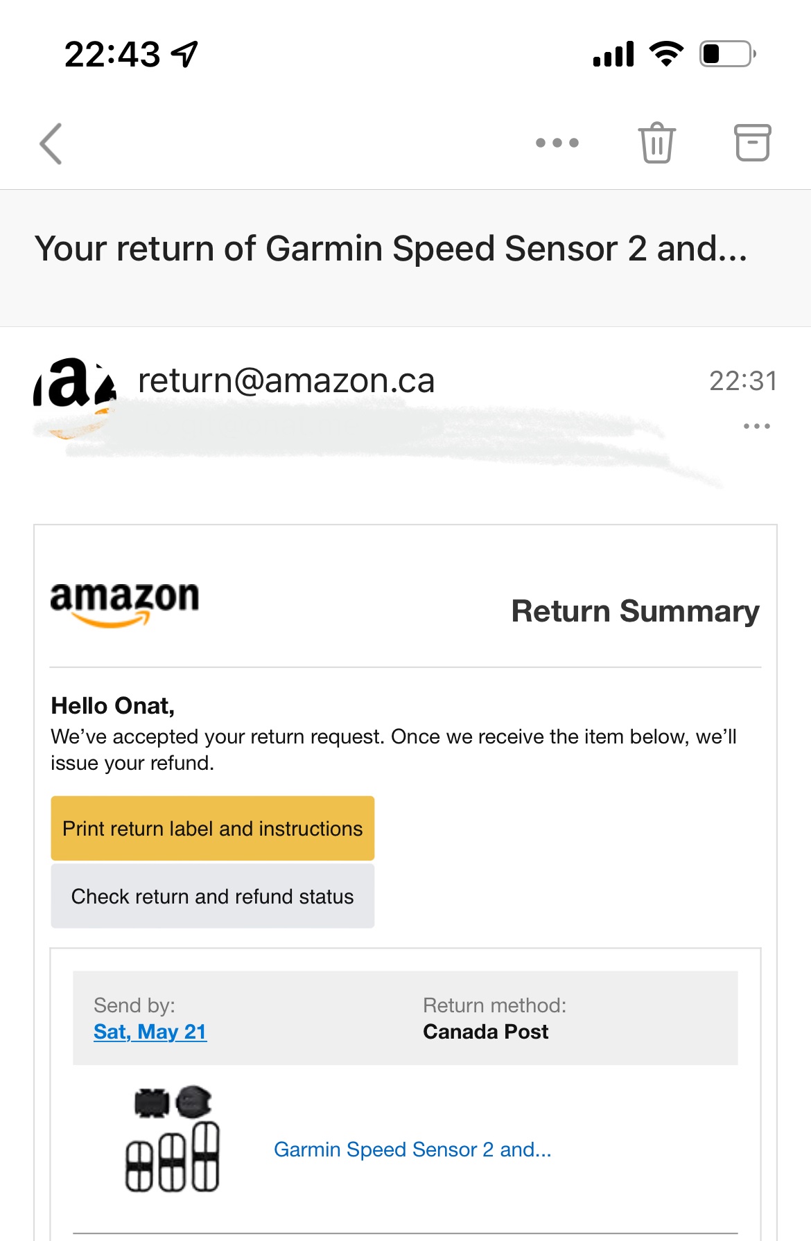
Task: Tap the Wi-Fi status icon
Action: tap(666, 53)
